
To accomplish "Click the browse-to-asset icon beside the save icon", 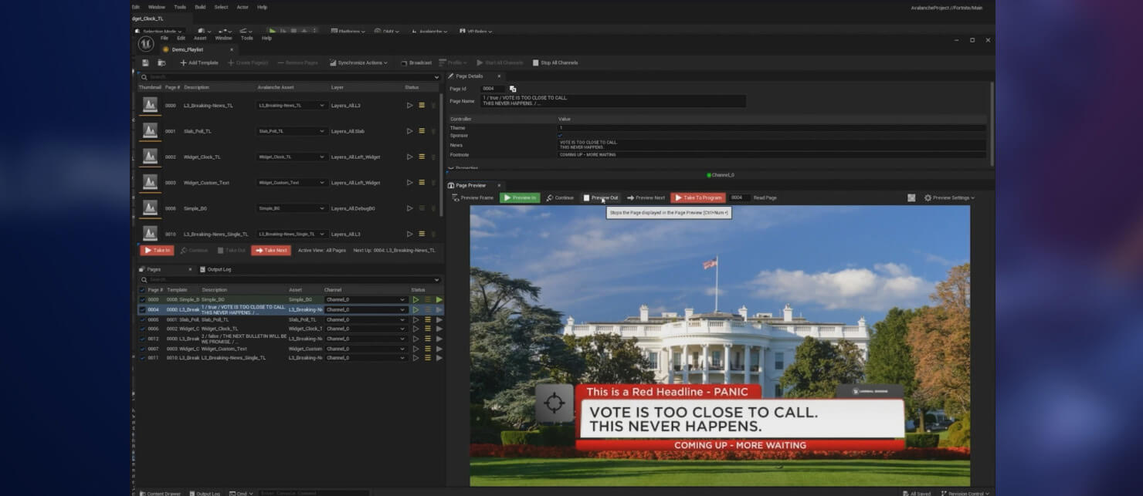I will point(161,62).
